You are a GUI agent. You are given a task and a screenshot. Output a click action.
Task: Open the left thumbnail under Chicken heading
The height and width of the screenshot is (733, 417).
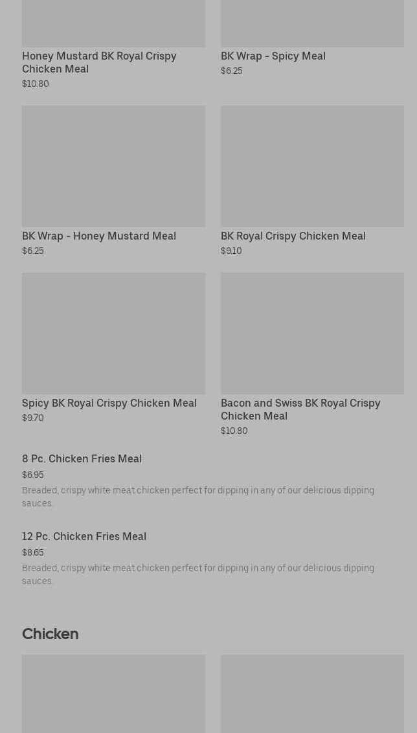pyautogui.click(x=113, y=693)
